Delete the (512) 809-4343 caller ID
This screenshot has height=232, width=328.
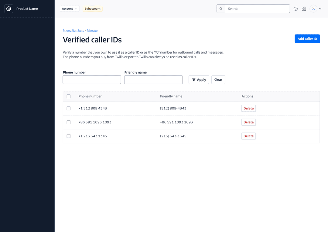pyautogui.click(x=248, y=108)
